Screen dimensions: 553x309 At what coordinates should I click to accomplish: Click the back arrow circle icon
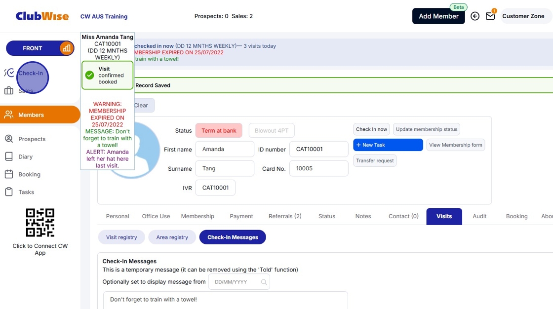coord(475,16)
